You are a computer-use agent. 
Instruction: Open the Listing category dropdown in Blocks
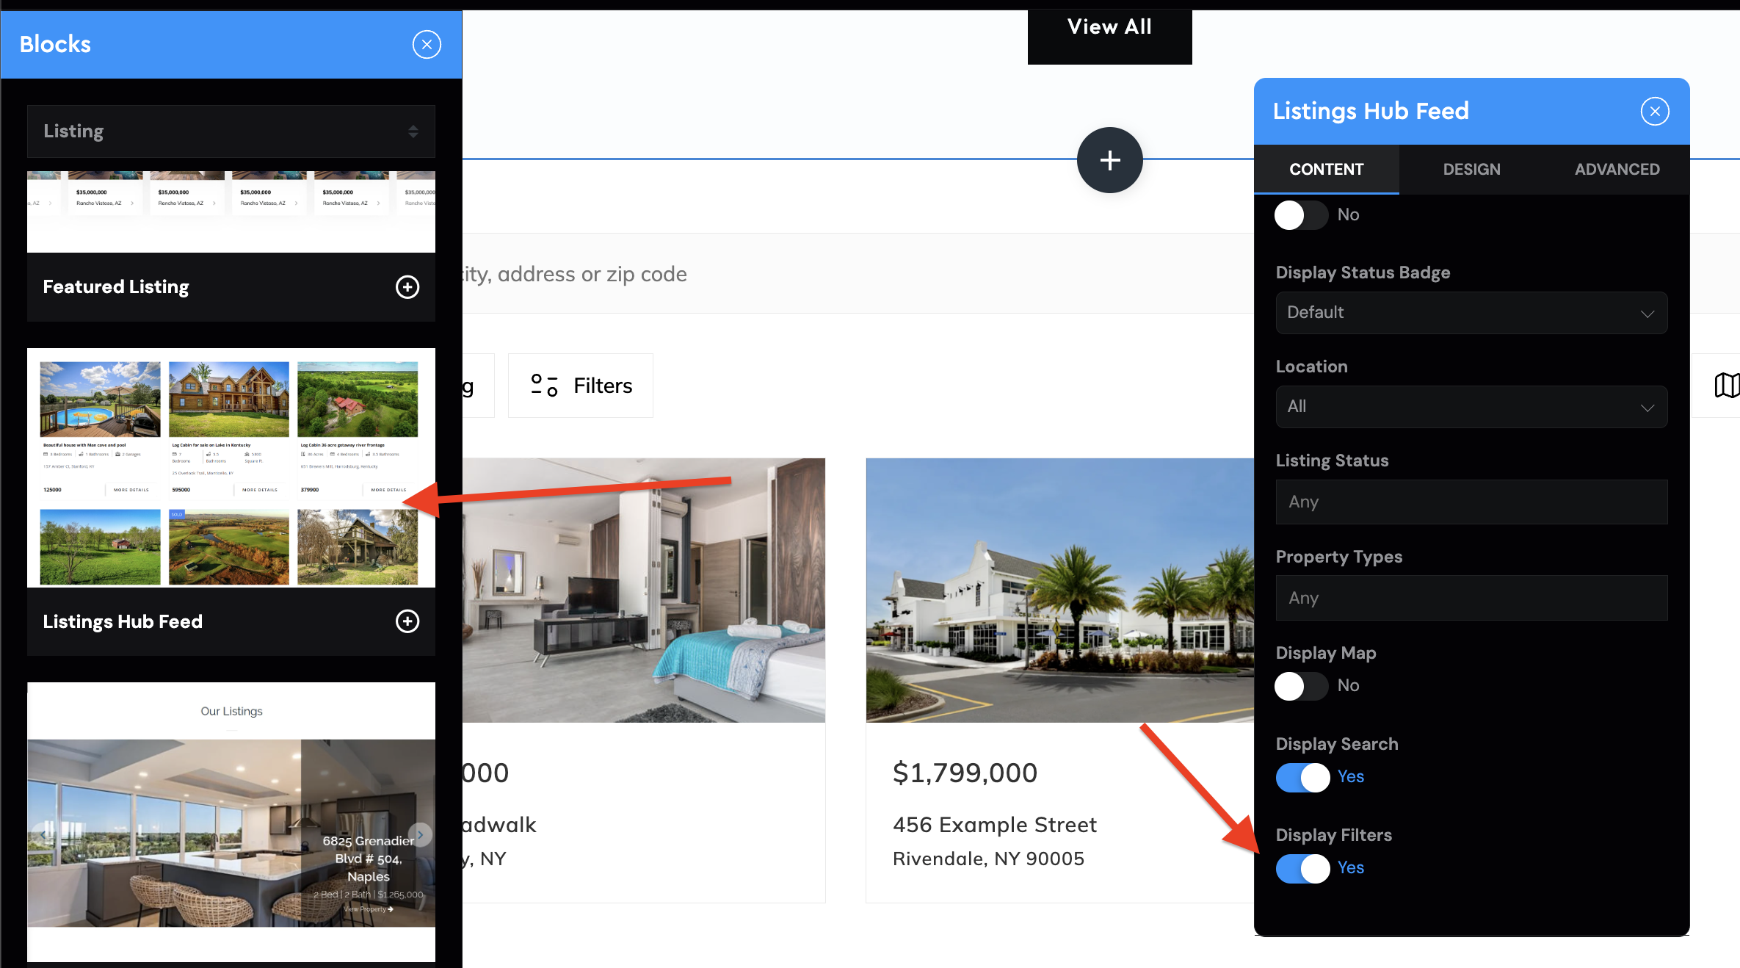pos(231,131)
